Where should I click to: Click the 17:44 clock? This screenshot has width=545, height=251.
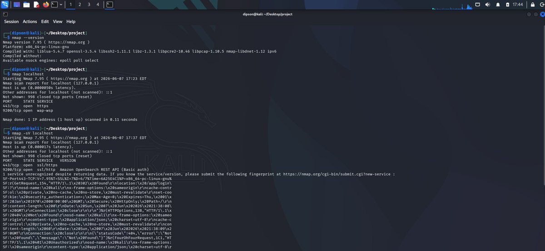(517, 5)
